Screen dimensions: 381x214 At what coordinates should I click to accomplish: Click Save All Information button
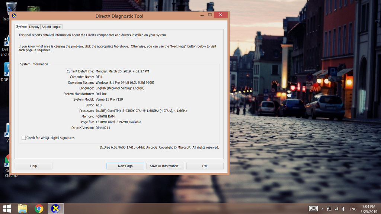165,166
